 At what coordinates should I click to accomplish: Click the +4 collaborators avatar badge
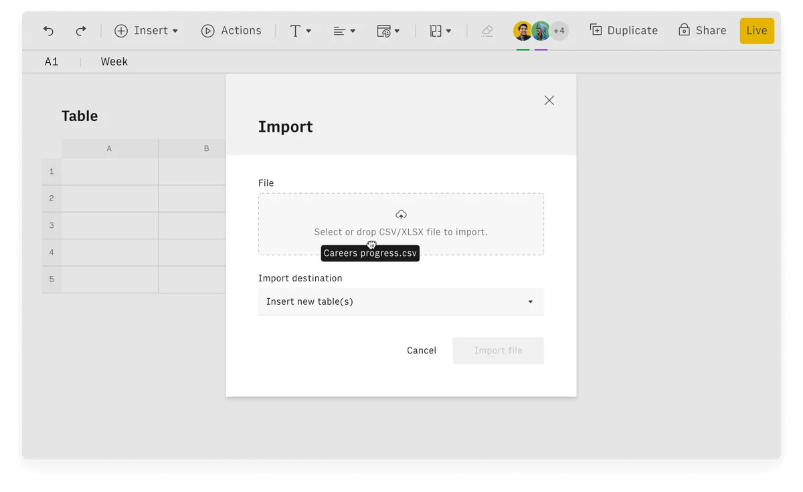tap(559, 31)
